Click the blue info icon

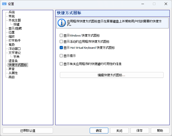[x=62, y=23]
